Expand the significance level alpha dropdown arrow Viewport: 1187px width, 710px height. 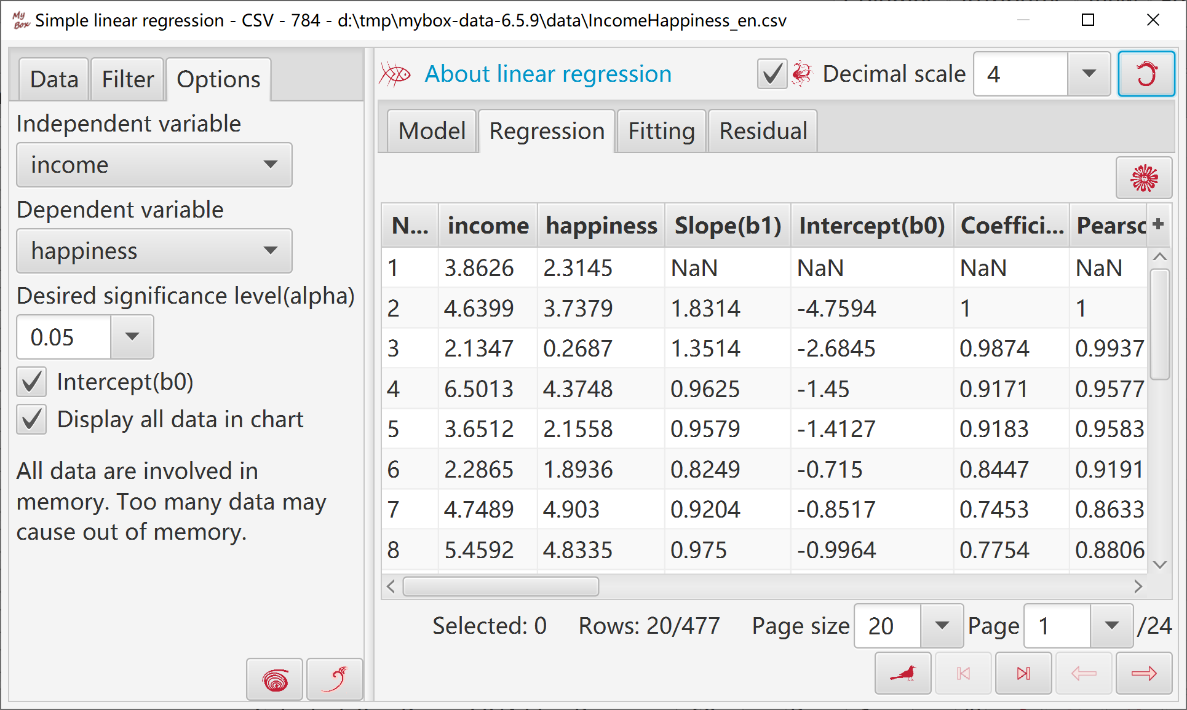tap(132, 337)
